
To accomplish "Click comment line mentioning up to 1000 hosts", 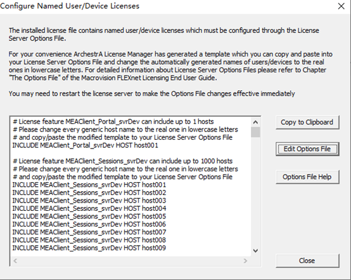I will point(123,161).
